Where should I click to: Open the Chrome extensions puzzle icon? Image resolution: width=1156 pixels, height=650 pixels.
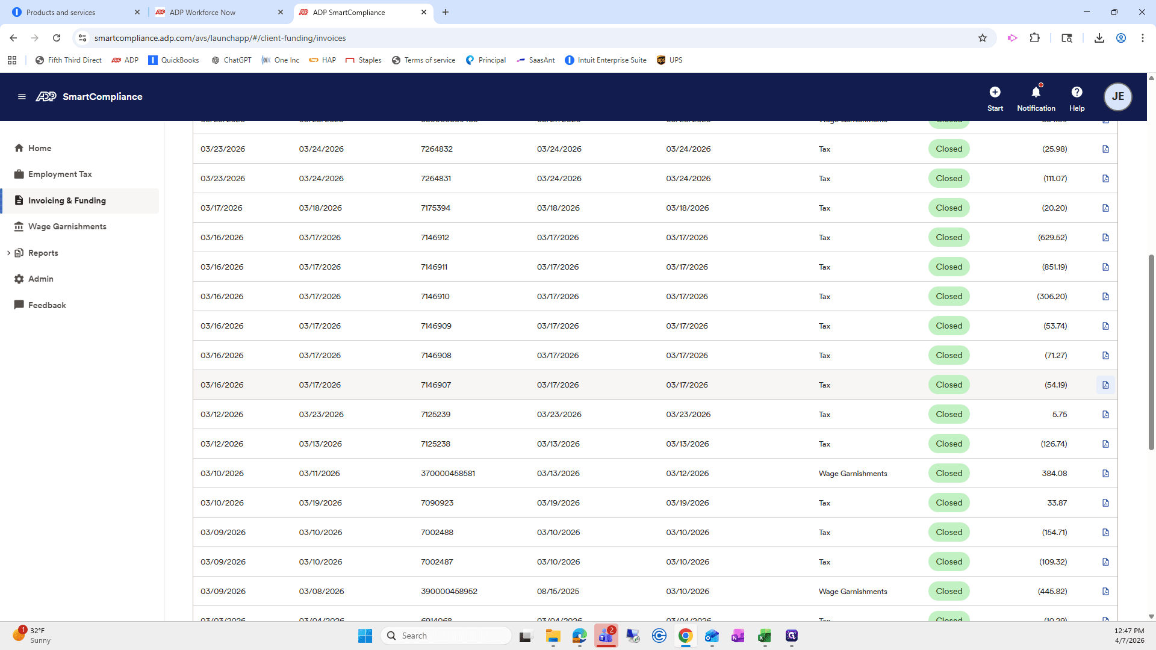pyautogui.click(x=1034, y=38)
